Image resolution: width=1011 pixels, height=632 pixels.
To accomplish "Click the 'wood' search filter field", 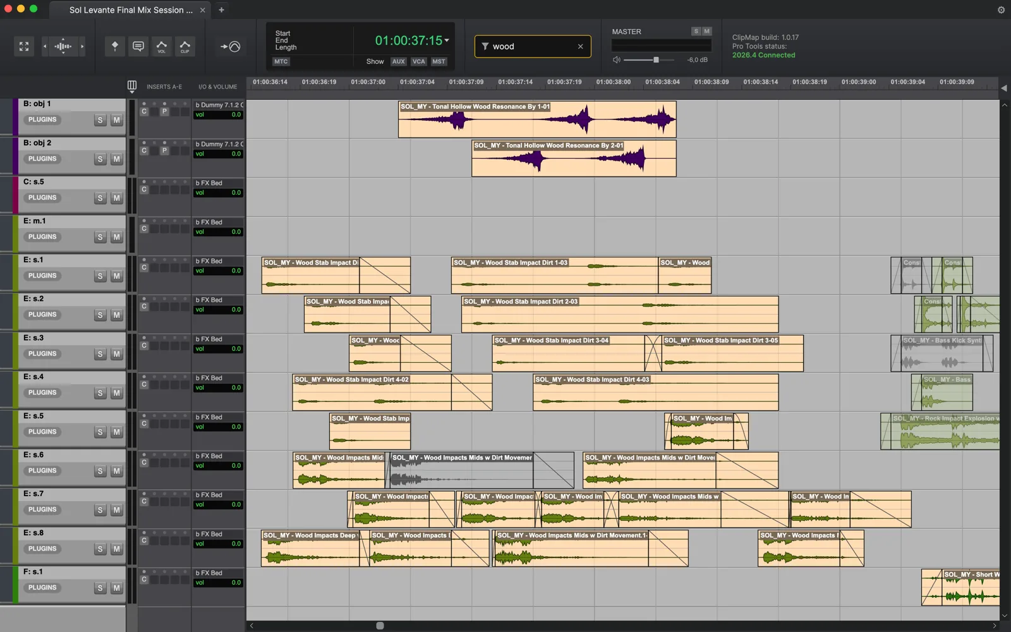I will point(533,46).
